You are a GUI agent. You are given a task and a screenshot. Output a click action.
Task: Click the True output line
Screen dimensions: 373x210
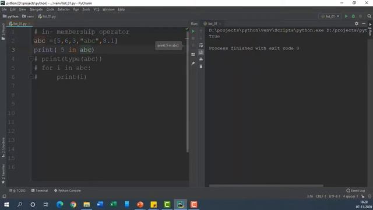[x=214, y=36]
